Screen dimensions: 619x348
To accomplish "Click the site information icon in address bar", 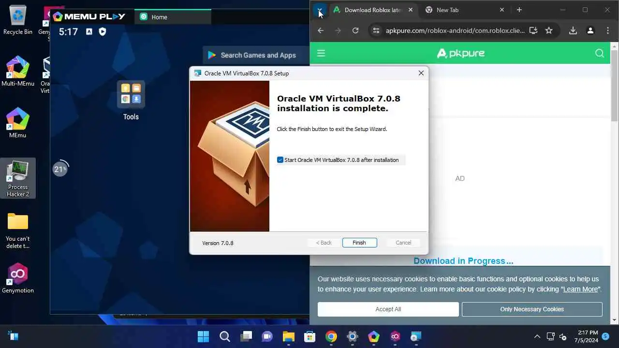I will click(376, 30).
